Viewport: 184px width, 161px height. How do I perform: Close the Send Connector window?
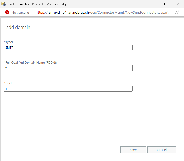(x=178, y=4)
